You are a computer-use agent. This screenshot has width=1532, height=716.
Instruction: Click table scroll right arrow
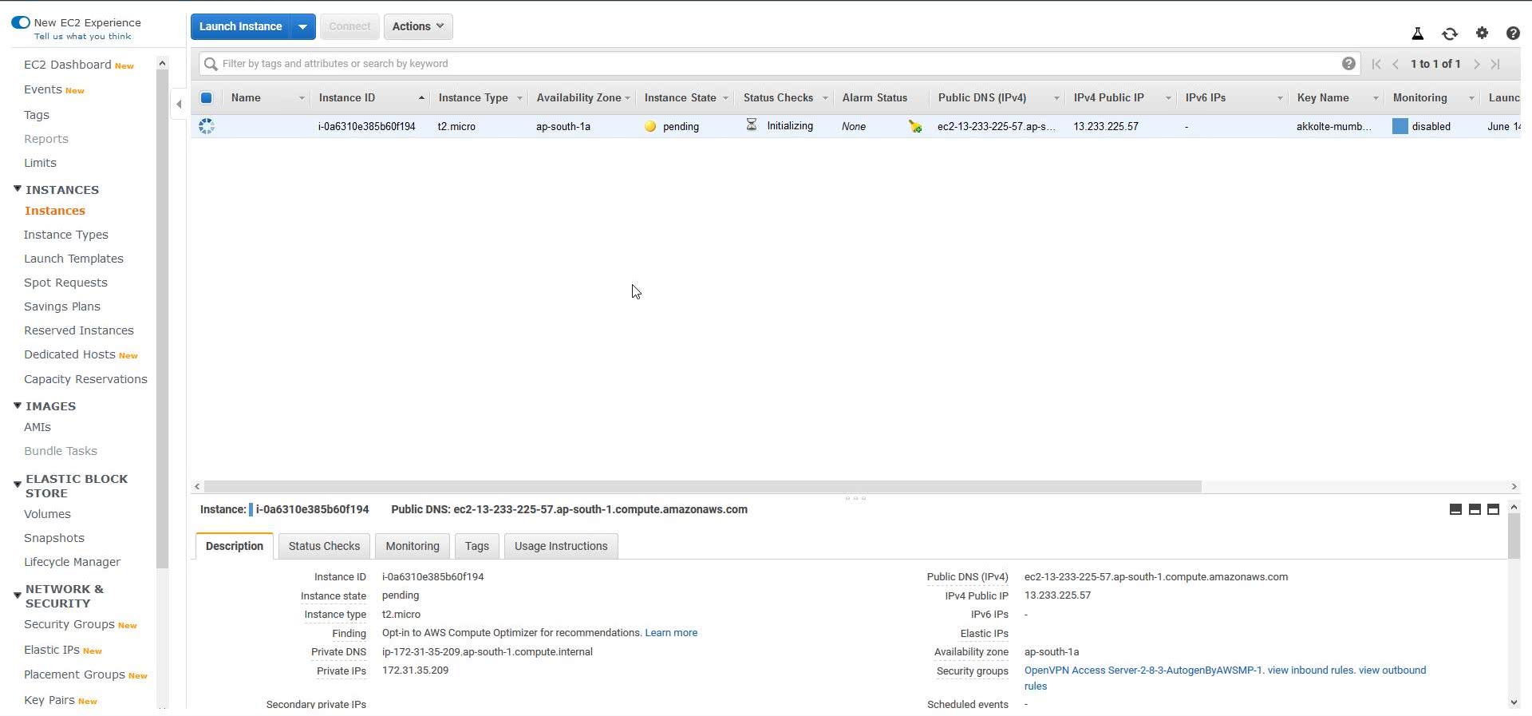pos(1514,486)
